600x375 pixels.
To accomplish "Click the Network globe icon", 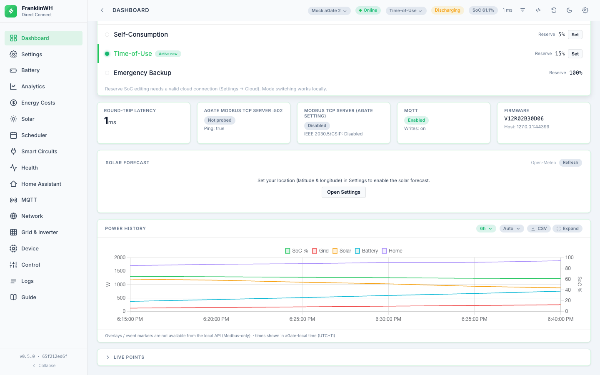I will pyautogui.click(x=13, y=216).
